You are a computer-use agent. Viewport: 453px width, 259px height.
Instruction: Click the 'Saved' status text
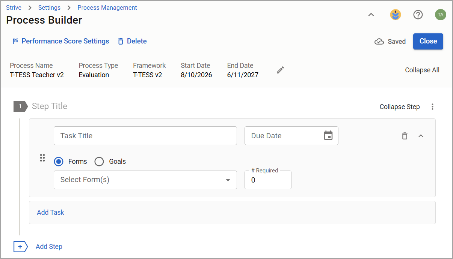(x=397, y=42)
